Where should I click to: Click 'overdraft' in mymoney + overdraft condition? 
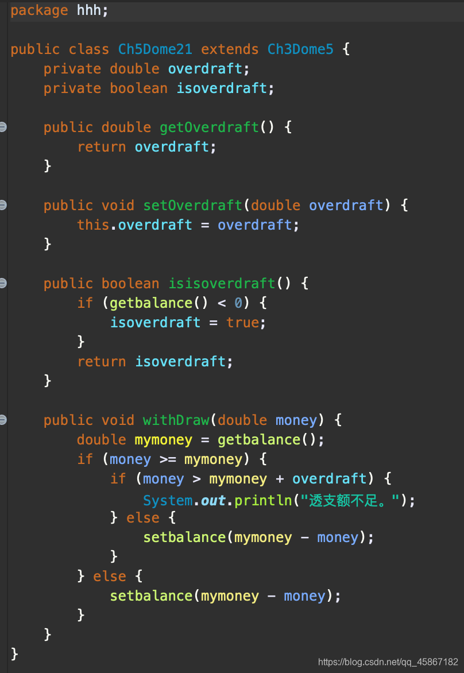pos(329,478)
